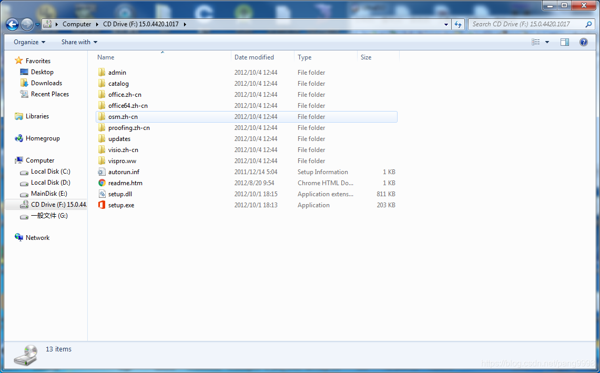Select the catalog folder icon
The image size is (600, 373).
pos(101,83)
